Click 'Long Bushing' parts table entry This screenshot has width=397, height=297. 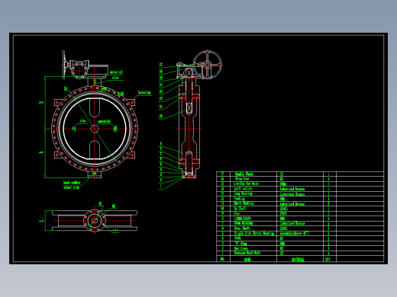pyautogui.click(x=243, y=193)
